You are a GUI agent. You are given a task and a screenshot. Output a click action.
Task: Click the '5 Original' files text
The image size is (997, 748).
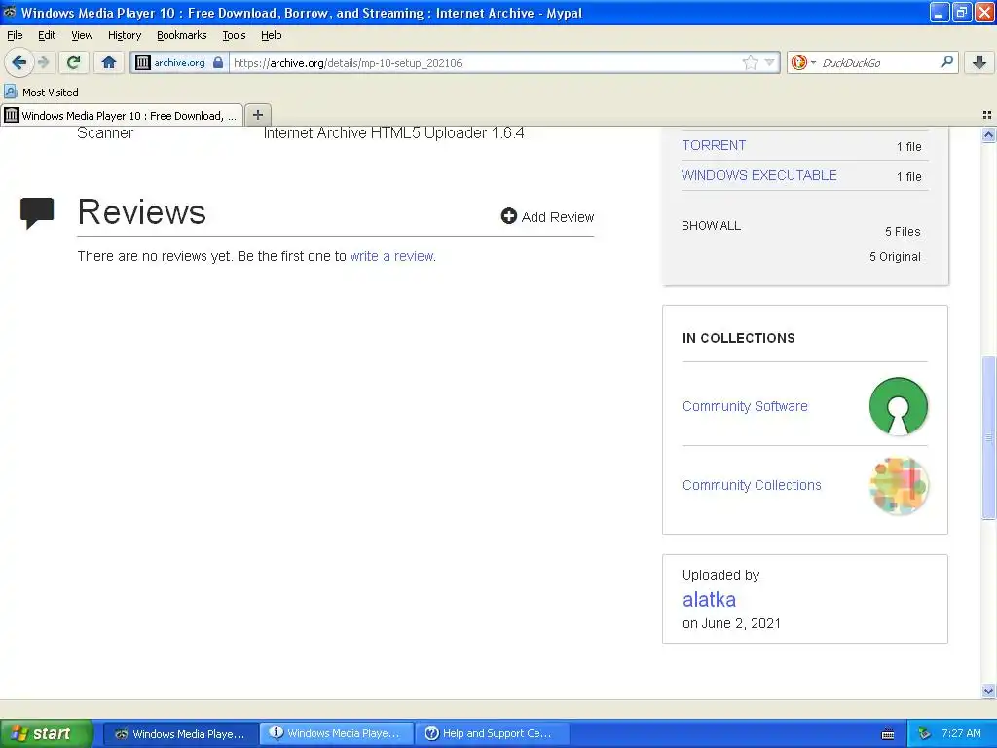pos(895,257)
